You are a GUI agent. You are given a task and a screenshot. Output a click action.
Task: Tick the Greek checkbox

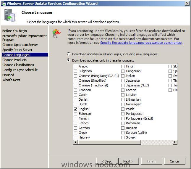tap(75, 133)
